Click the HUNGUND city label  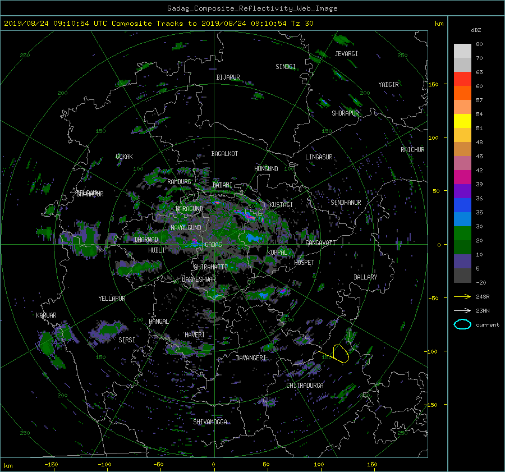[266, 169]
